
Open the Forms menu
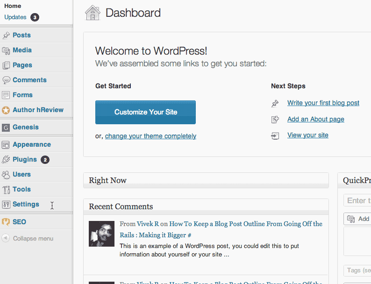(23, 95)
